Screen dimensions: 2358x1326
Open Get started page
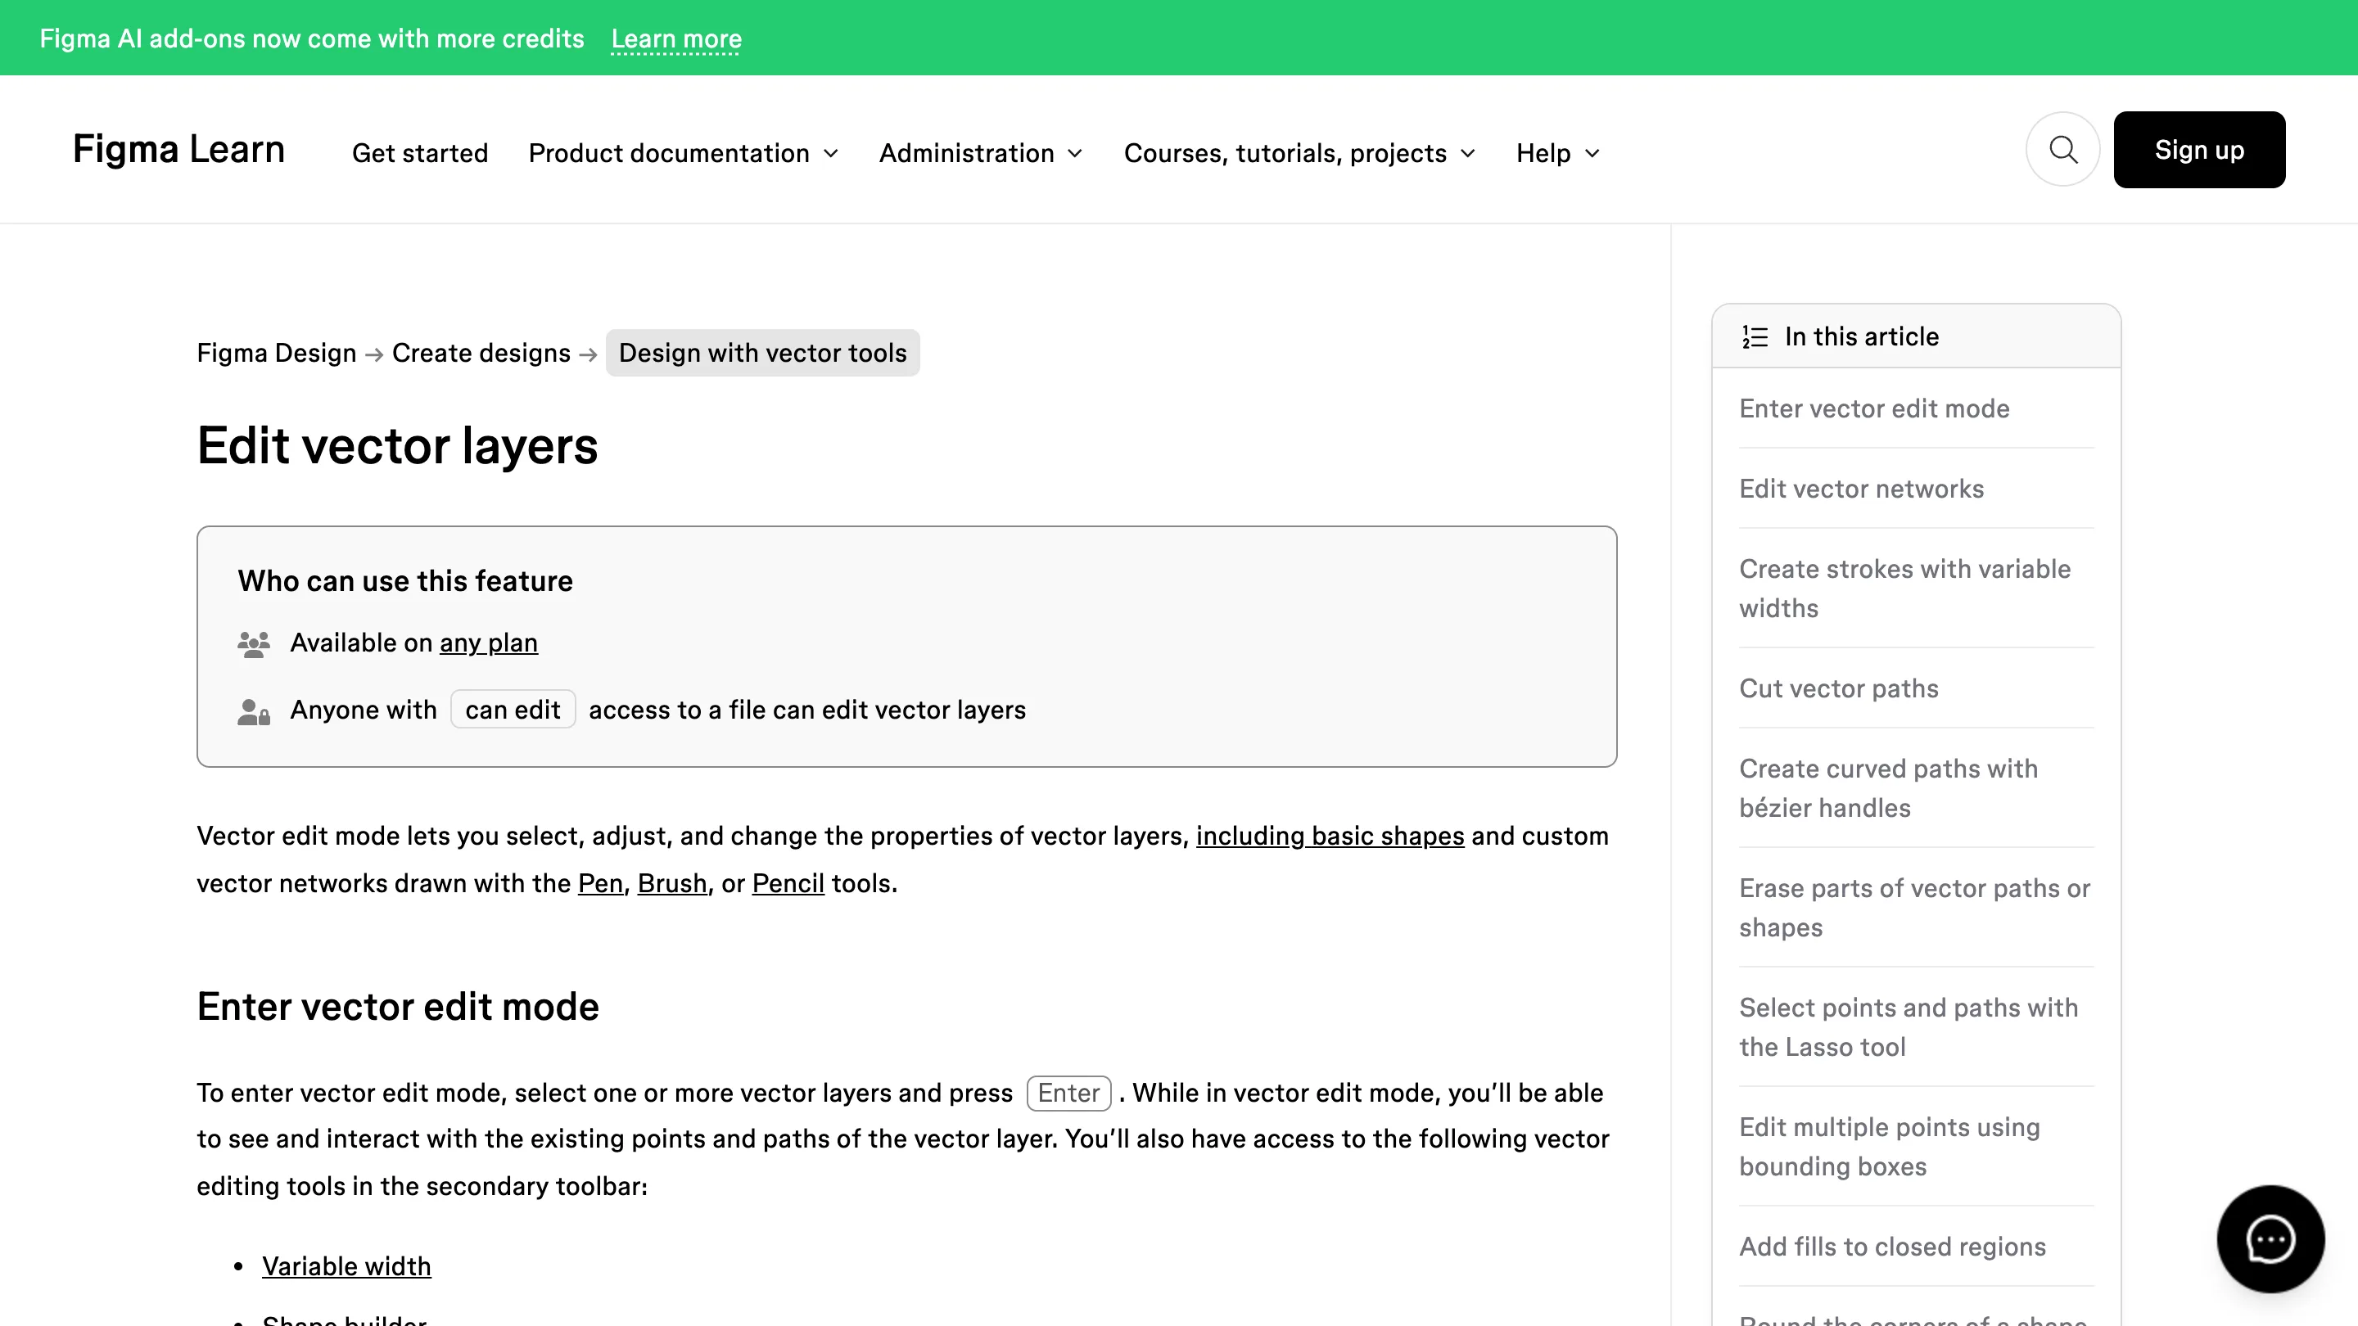click(420, 153)
